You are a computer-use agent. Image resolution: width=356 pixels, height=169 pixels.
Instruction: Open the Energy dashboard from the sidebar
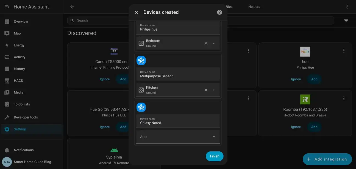pyautogui.click(x=20, y=45)
